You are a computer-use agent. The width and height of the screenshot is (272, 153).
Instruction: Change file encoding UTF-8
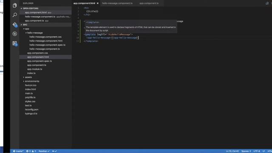coord(257,151)
